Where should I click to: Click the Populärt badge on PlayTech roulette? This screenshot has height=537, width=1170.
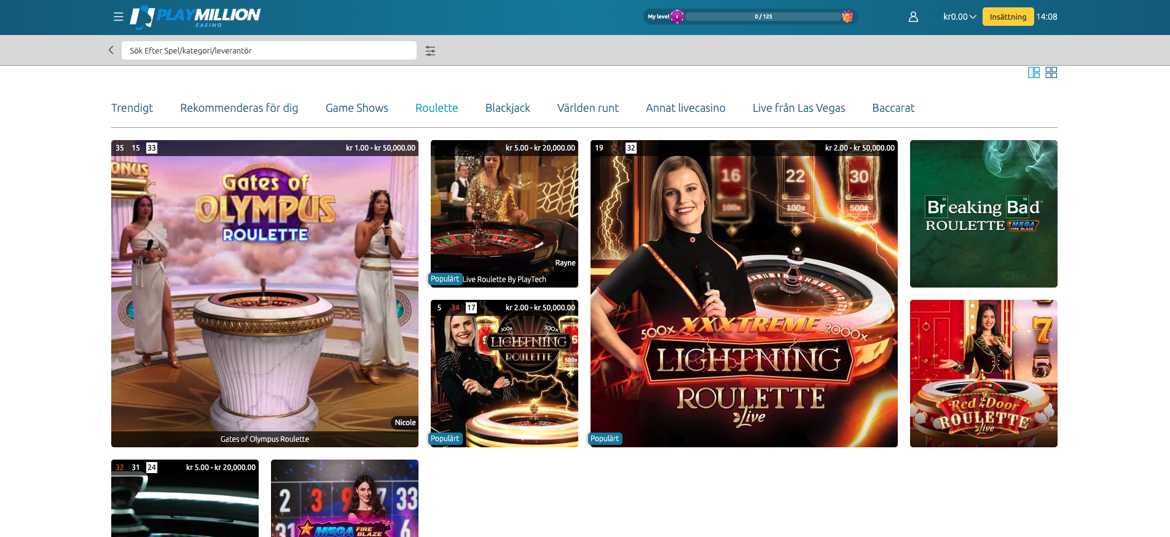445,279
